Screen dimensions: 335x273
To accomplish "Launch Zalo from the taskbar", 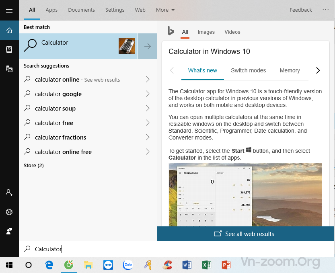I will (128, 265).
